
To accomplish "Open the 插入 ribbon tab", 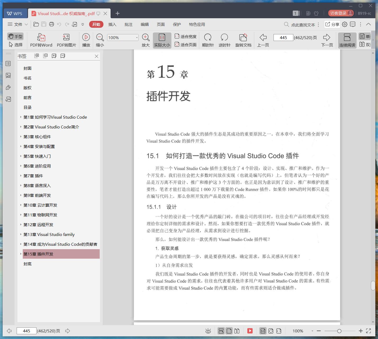I will (x=112, y=24).
